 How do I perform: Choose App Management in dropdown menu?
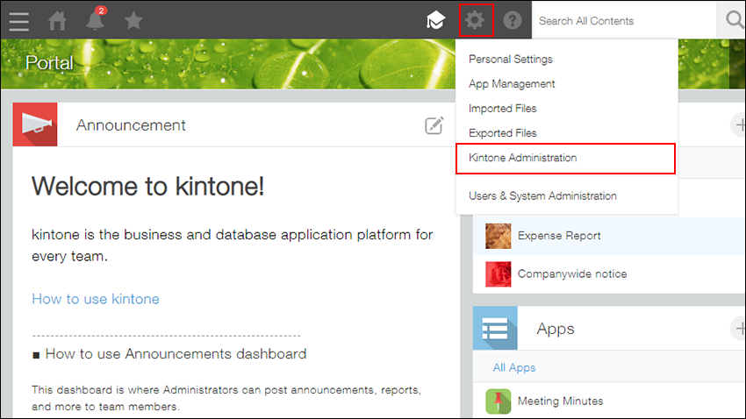(512, 84)
